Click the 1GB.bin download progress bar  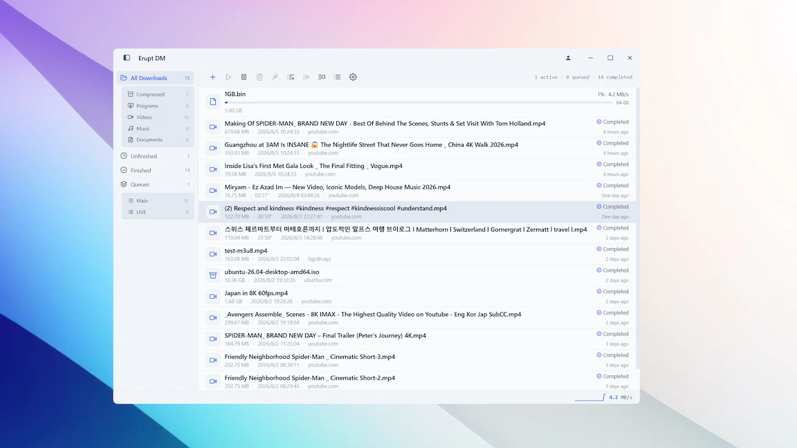tap(419, 102)
